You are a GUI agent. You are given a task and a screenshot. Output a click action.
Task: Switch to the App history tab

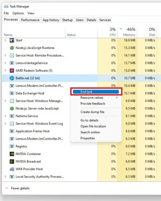(51, 20)
